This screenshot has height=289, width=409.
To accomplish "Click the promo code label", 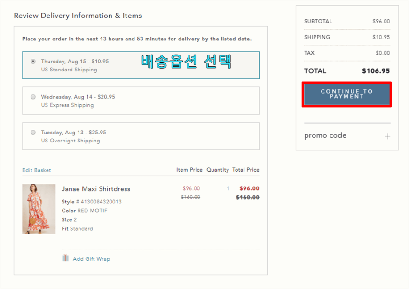I will [x=325, y=136].
